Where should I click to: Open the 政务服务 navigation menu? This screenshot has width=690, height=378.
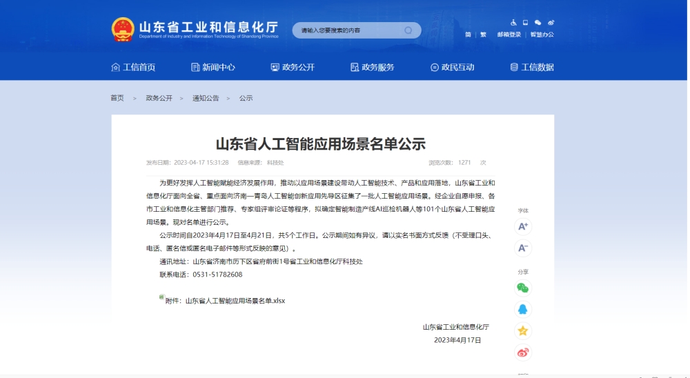pyautogui.click(x=373, y=67)
